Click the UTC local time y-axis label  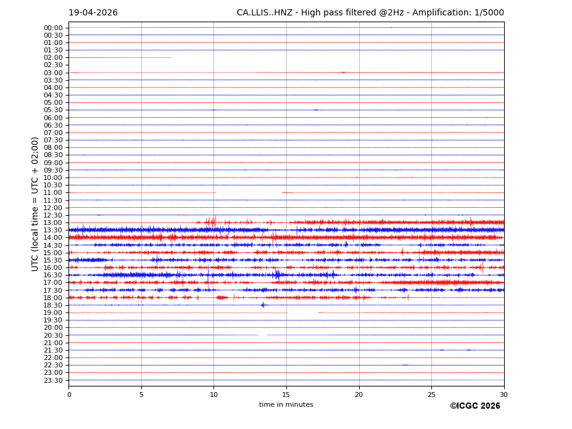point(36,203)
